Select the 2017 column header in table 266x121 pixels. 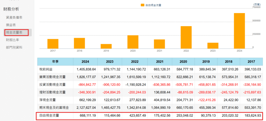tap(251, 62)
